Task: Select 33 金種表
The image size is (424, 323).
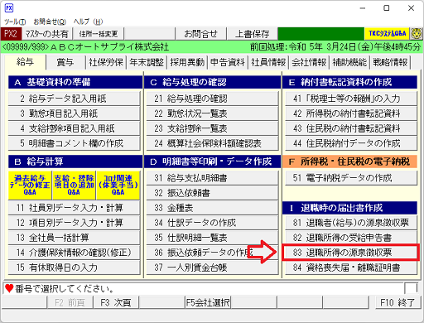Action: [x=212, y=208]
